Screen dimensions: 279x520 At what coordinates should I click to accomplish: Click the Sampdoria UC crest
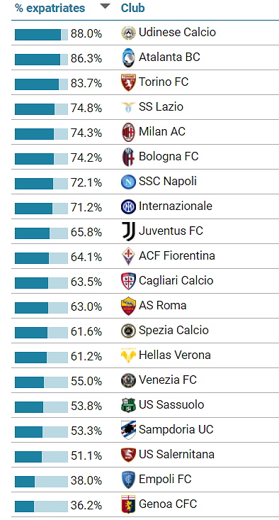click(128, 430)
